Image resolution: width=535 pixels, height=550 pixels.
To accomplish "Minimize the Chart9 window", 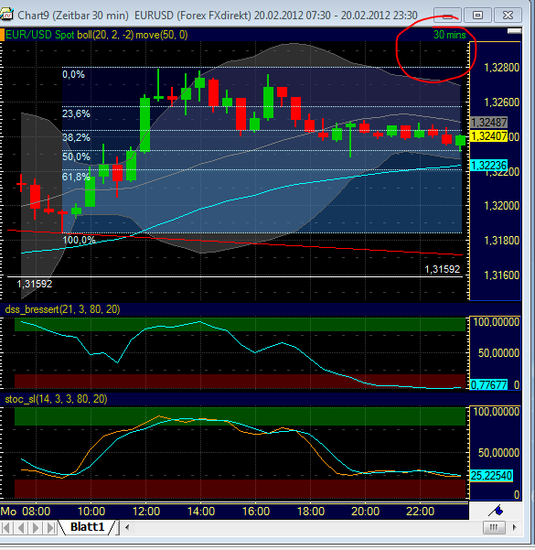I will (x=447, y=16).
